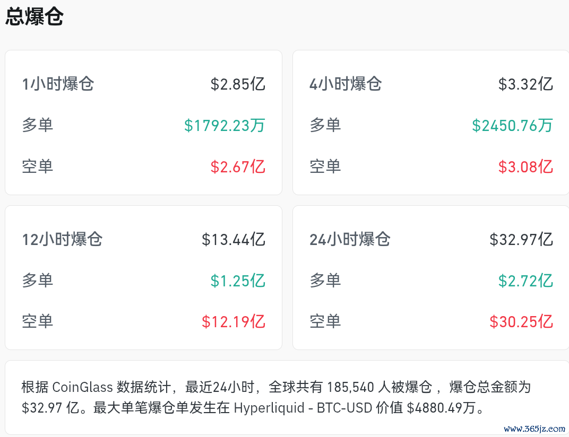
Task: Click the $2.85亿 one-hour total
Action: (238, 84)
